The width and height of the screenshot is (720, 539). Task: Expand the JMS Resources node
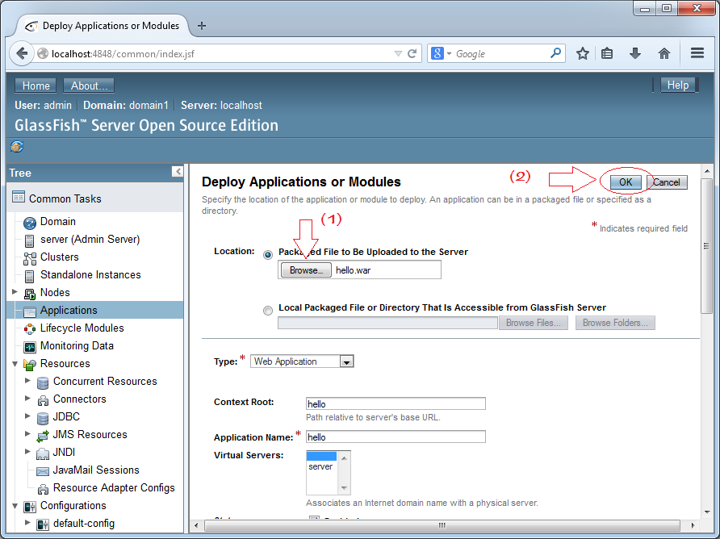tap(27, 434)
